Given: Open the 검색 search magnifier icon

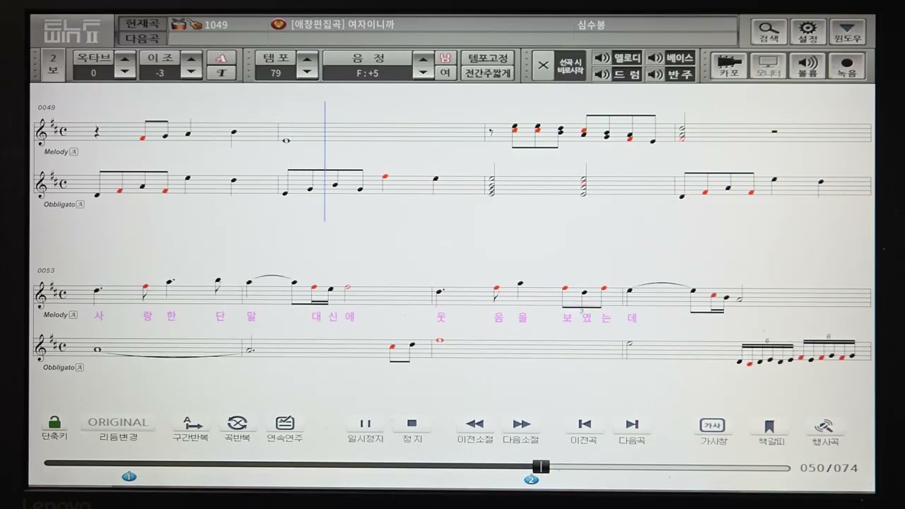Looking at the screenshot, I should (769, 32).
